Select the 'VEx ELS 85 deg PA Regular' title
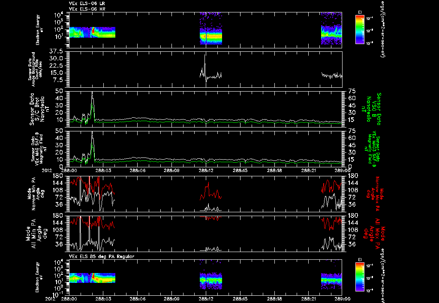This screenshot has height=303, width=439. [101, 256]
